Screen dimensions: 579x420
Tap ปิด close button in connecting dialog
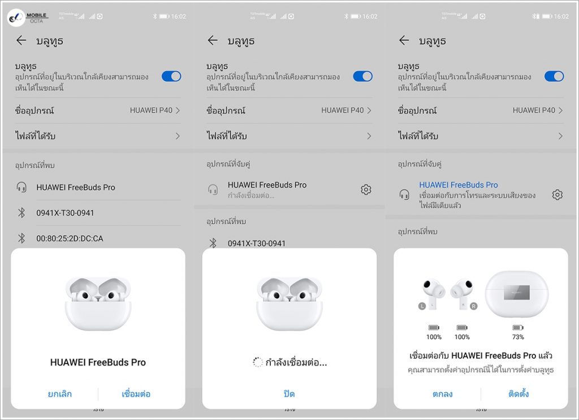(x=289, y=394)
